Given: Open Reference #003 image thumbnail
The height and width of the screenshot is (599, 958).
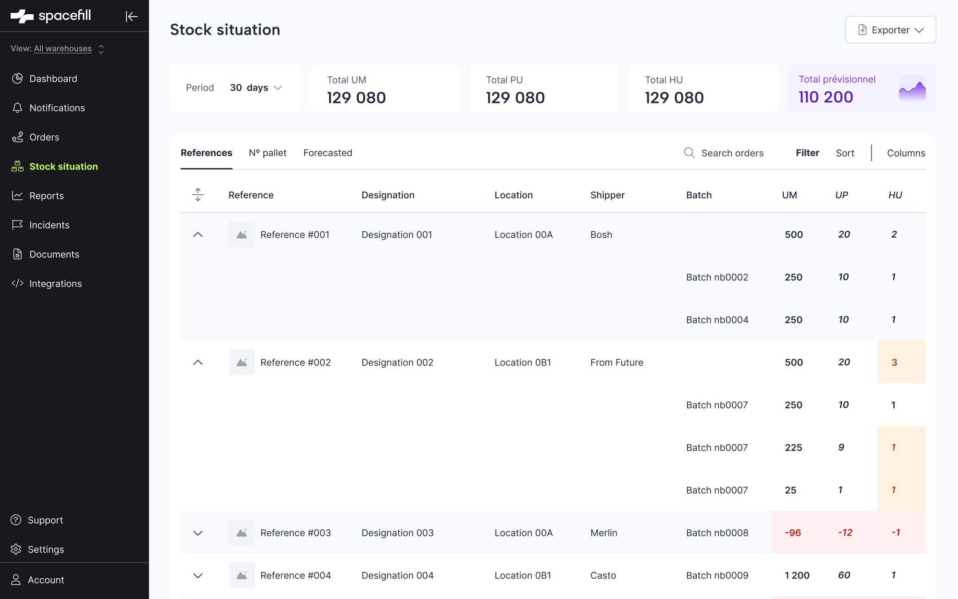Looking at the screenshot, I should (242, 532).
